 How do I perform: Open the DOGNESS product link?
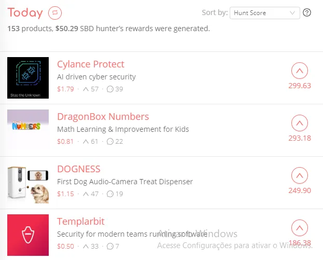[79, 169]
